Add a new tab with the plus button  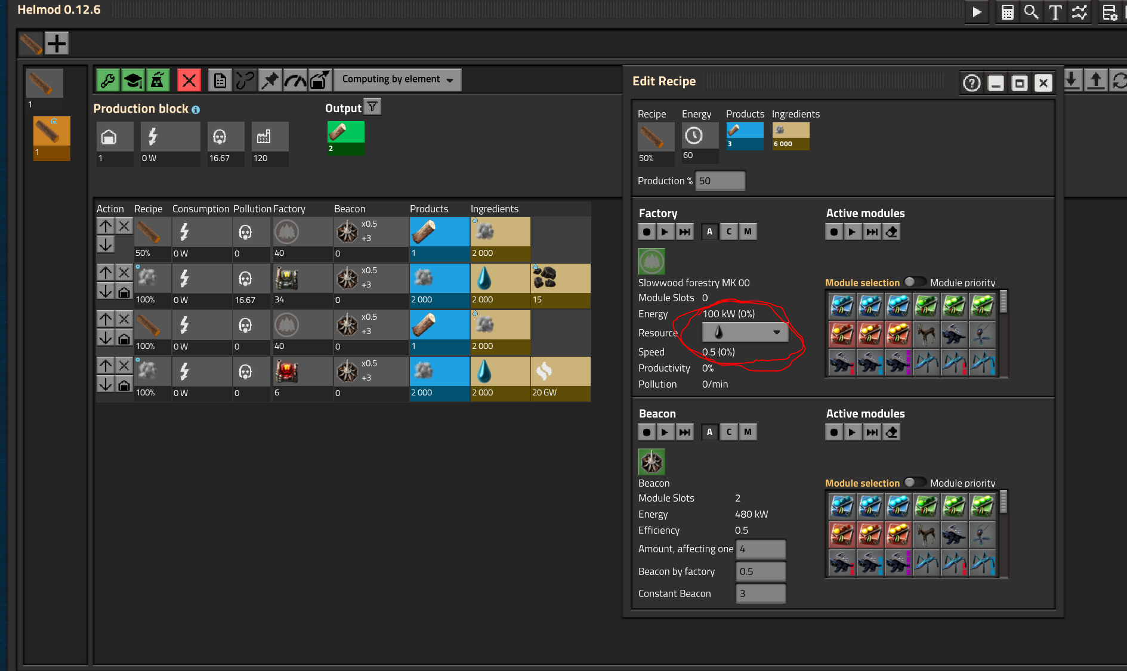57,44
